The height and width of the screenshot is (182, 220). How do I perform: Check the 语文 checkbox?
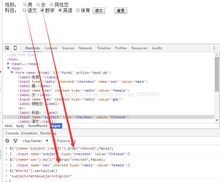click(x=25, y=10)
